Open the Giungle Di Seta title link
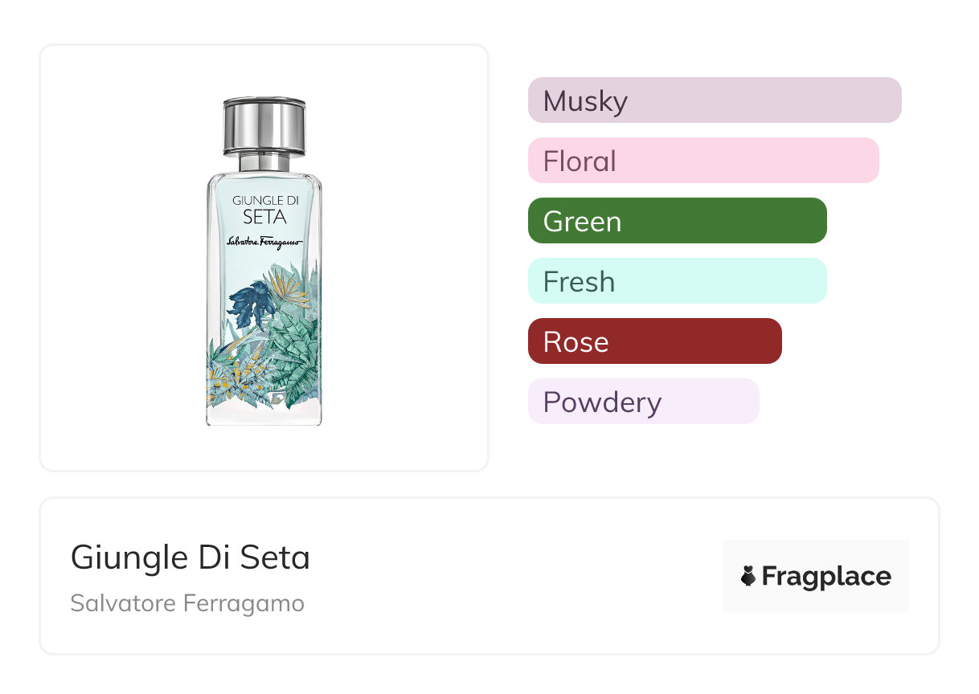979x694 pixels. click(x=190, y=557)
